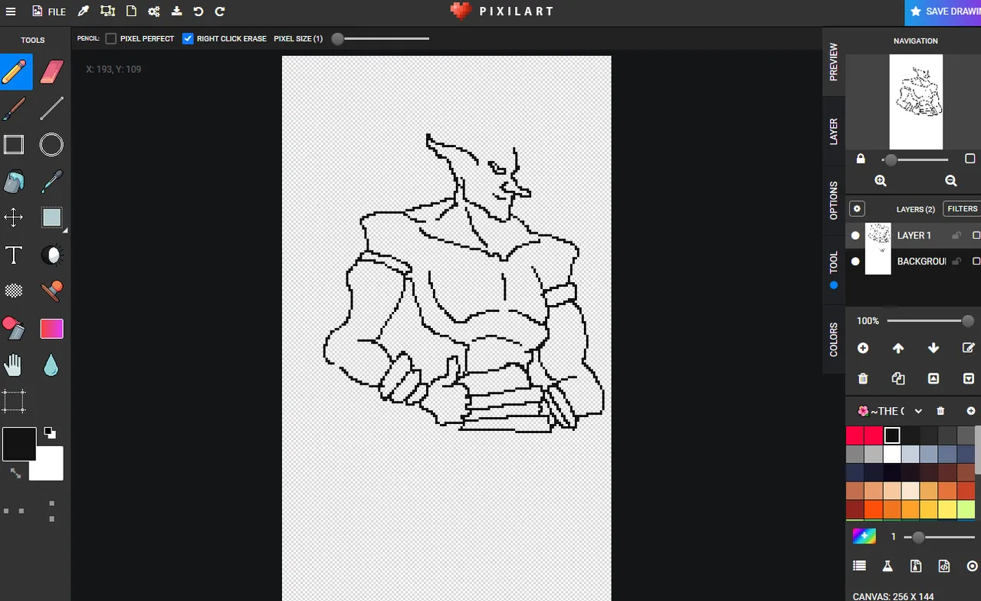Click the SAVE DRAWING button
981x601 pixels.
pos(943,12)
